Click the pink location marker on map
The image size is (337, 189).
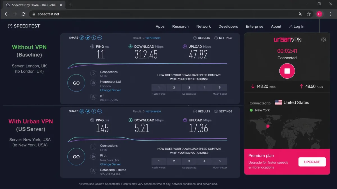[x=268, y=126]
